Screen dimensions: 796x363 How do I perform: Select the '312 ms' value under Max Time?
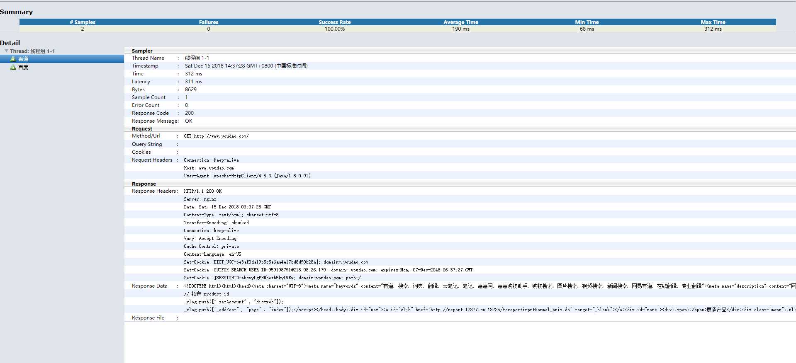click(713, 29)
